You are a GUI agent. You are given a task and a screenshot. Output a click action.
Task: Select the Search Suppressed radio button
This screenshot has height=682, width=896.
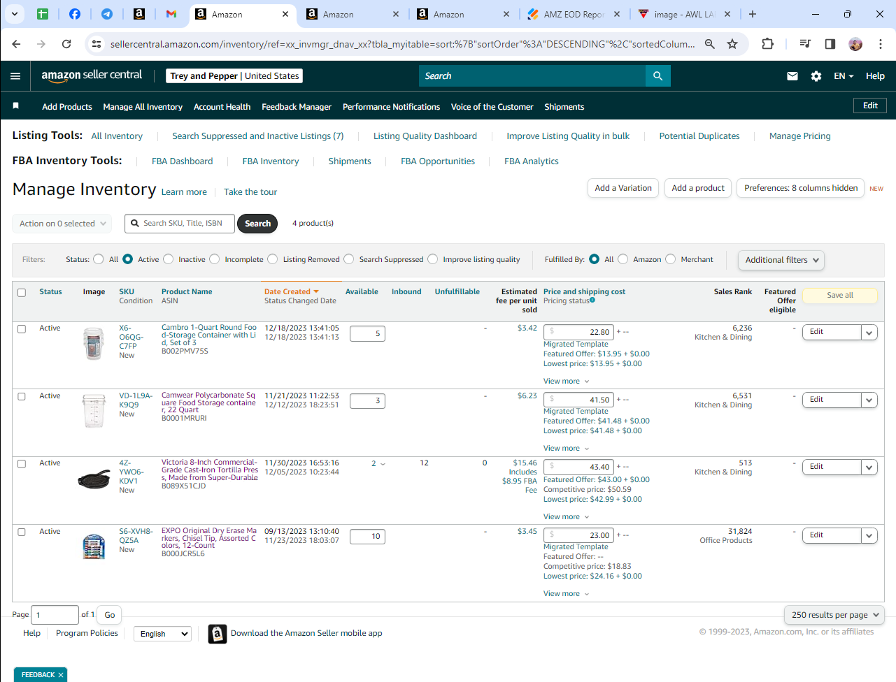click(x=349, y=259)
